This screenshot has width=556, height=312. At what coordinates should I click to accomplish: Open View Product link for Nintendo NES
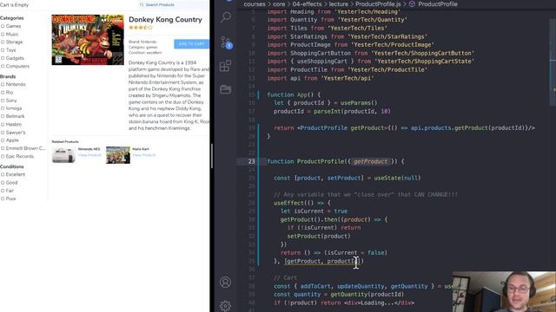coord(89,155)
